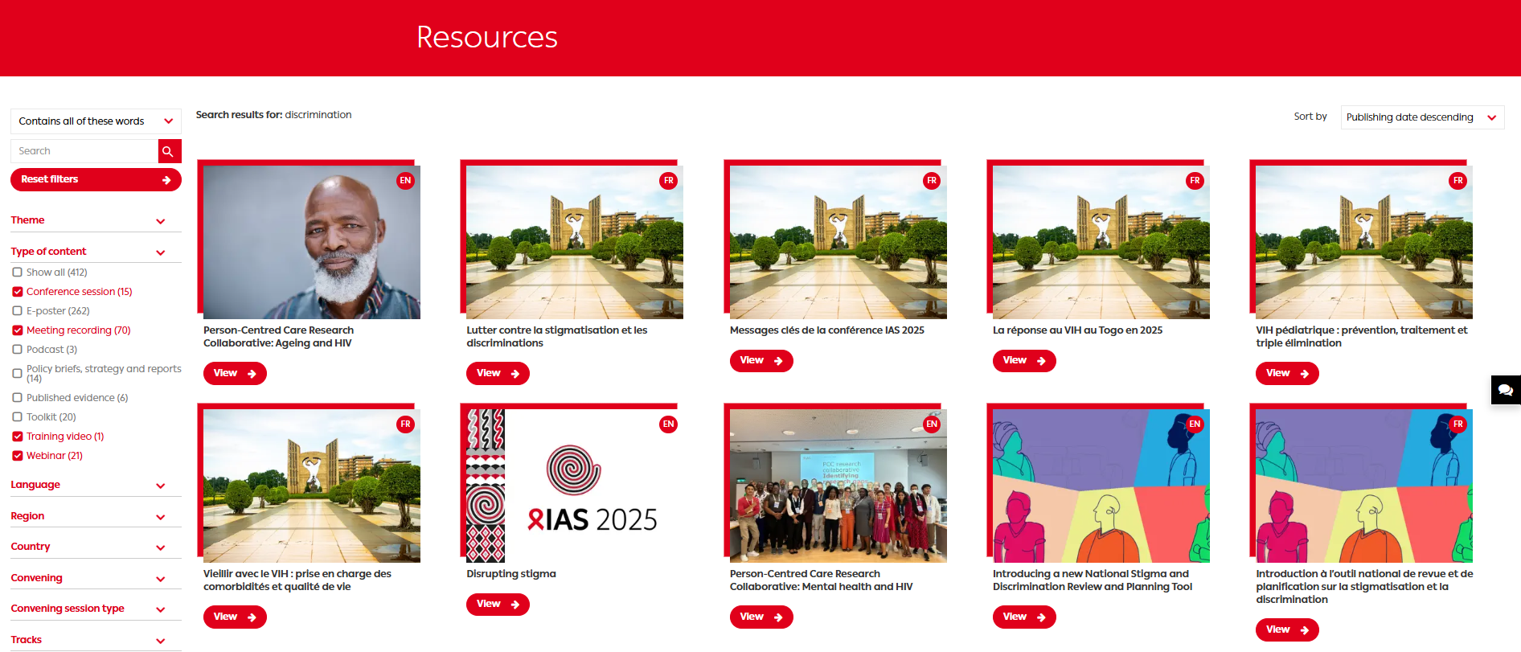Enable the E-poster checkbox
Viewport: 1521px width, 652px height.
pos(18,311)
